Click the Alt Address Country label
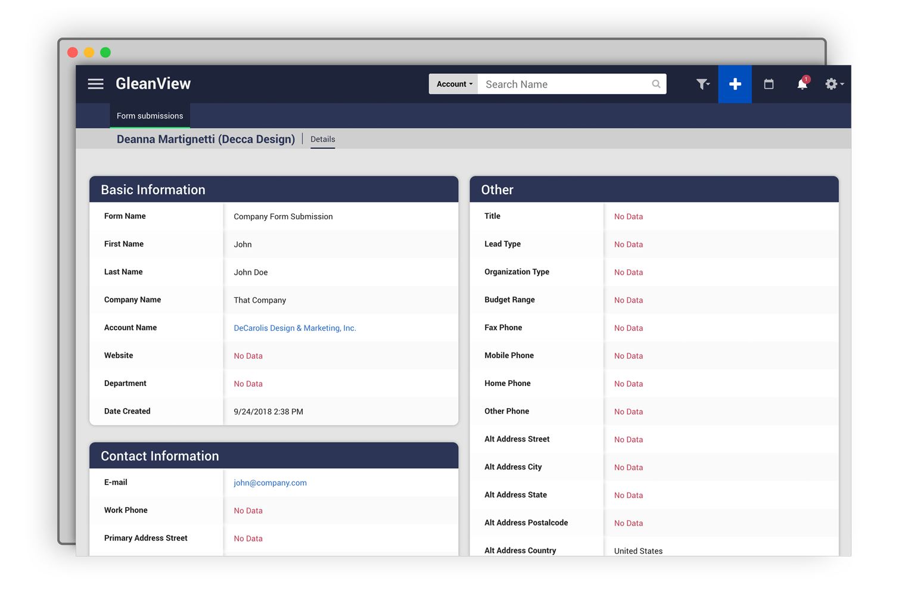 pyautogui.click(x=520, y=551)
